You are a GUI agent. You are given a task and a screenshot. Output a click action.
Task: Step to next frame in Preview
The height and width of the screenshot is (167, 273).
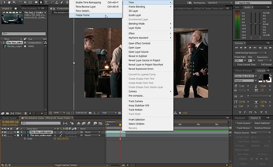pyautogui.click(x=250, y=47)
